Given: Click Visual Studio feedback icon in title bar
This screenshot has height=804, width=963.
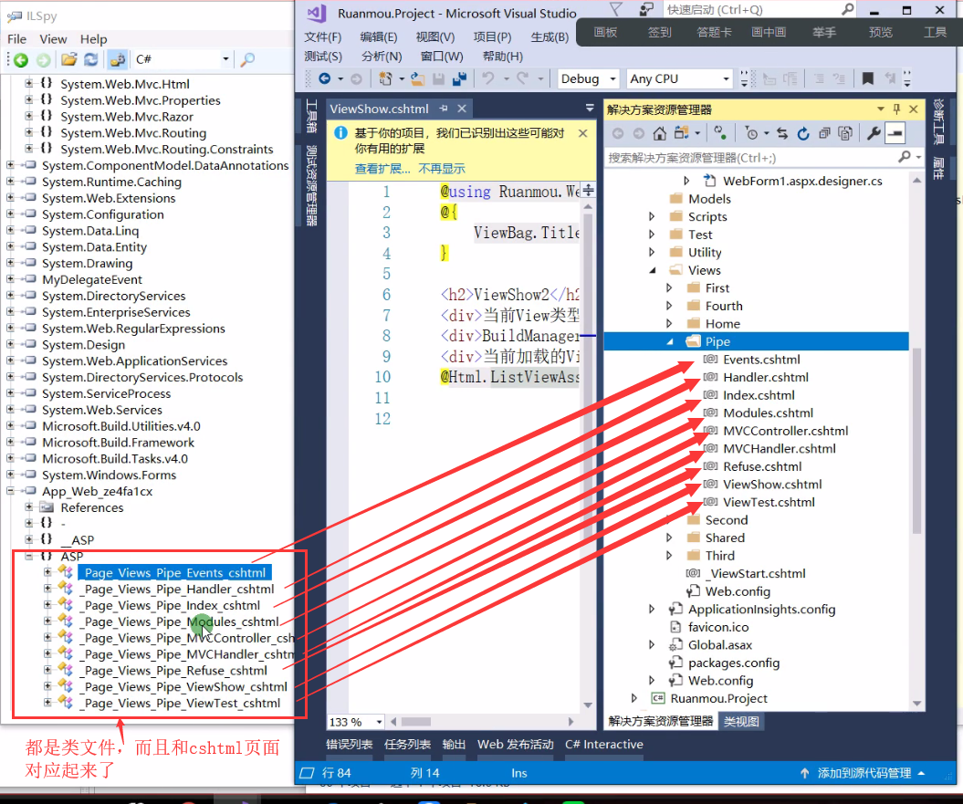Looking at the screenshot, I should tap(646, 9).
